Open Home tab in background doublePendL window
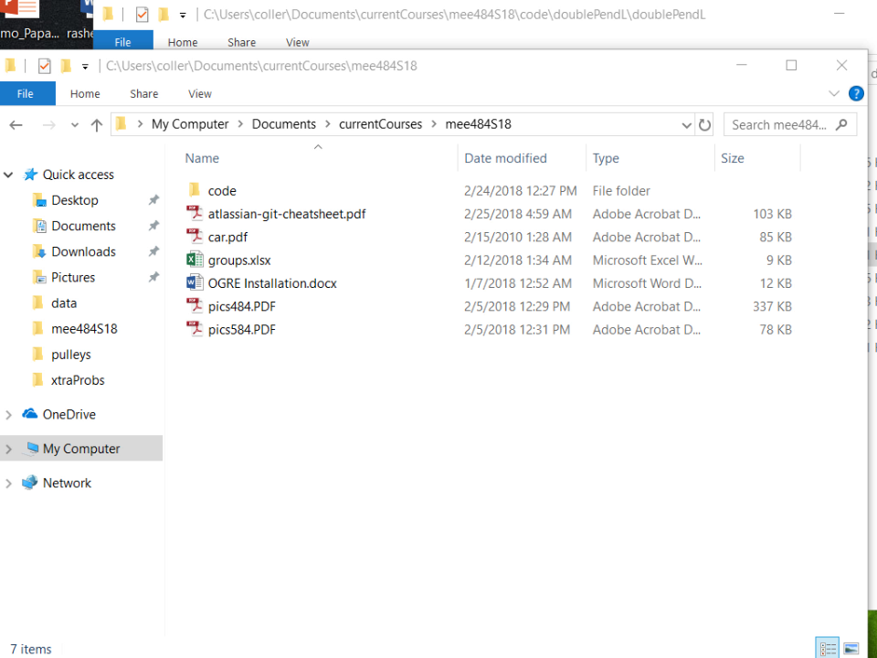The image size is (877, 658). [x=183, y=42]
